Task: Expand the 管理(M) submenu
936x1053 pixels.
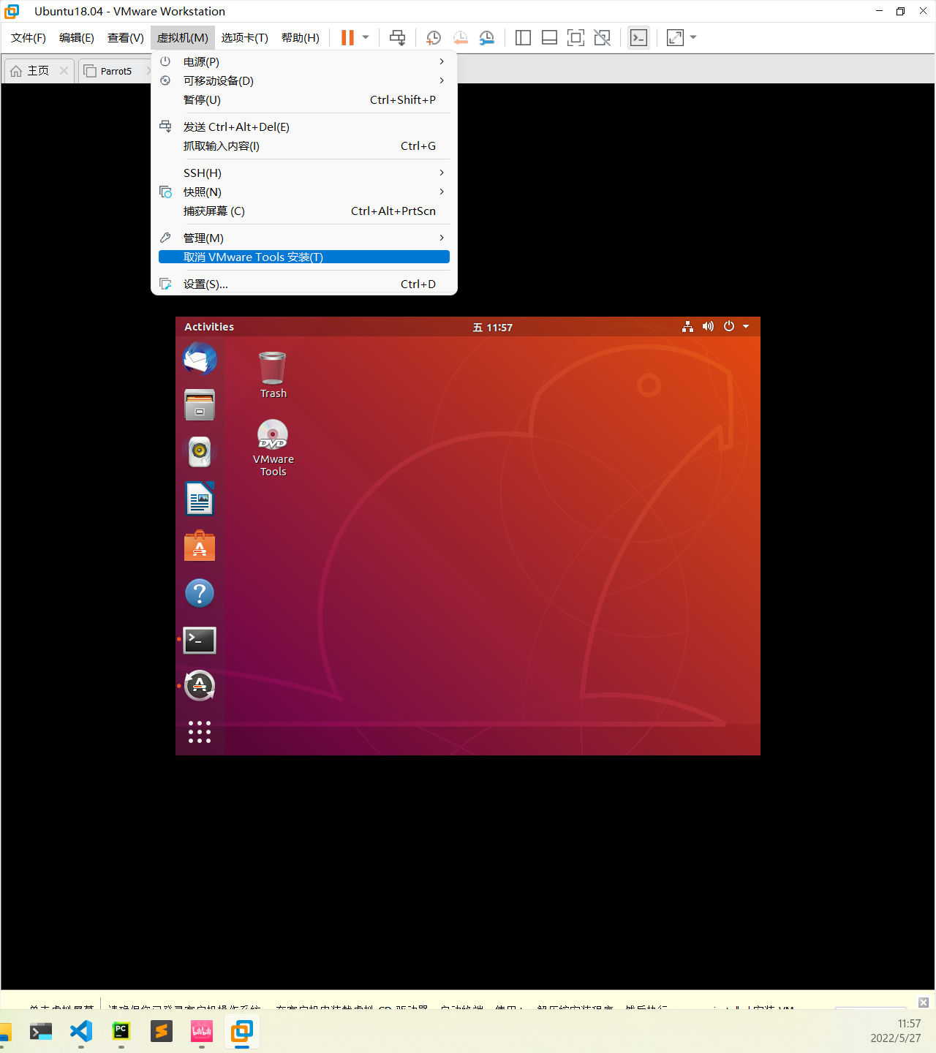Action: [x=304, y=238]
